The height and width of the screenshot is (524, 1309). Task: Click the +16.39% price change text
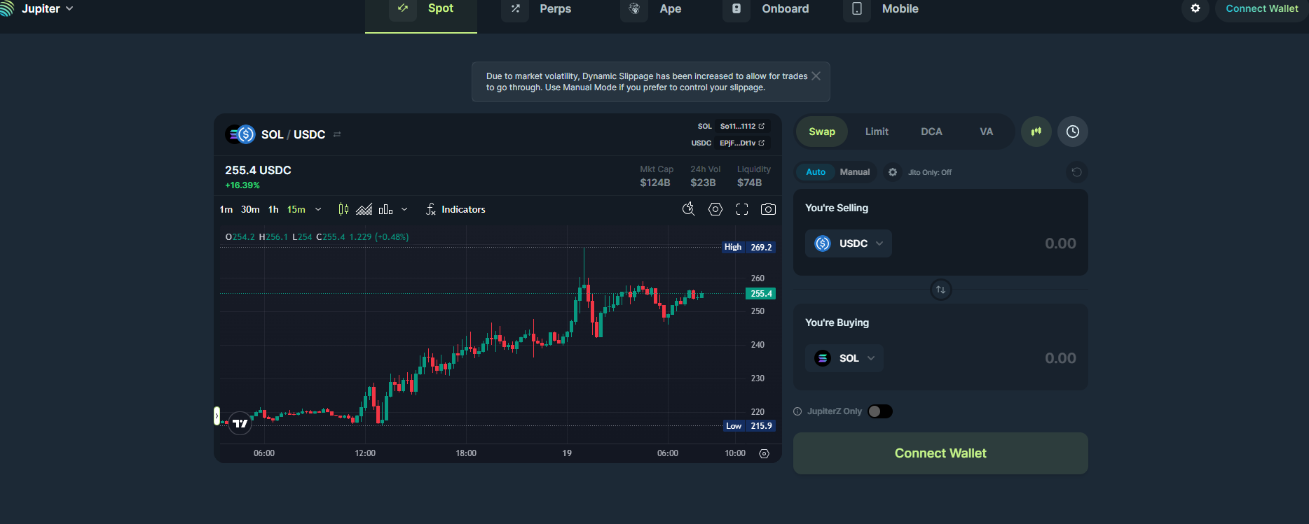coord(242,185)
